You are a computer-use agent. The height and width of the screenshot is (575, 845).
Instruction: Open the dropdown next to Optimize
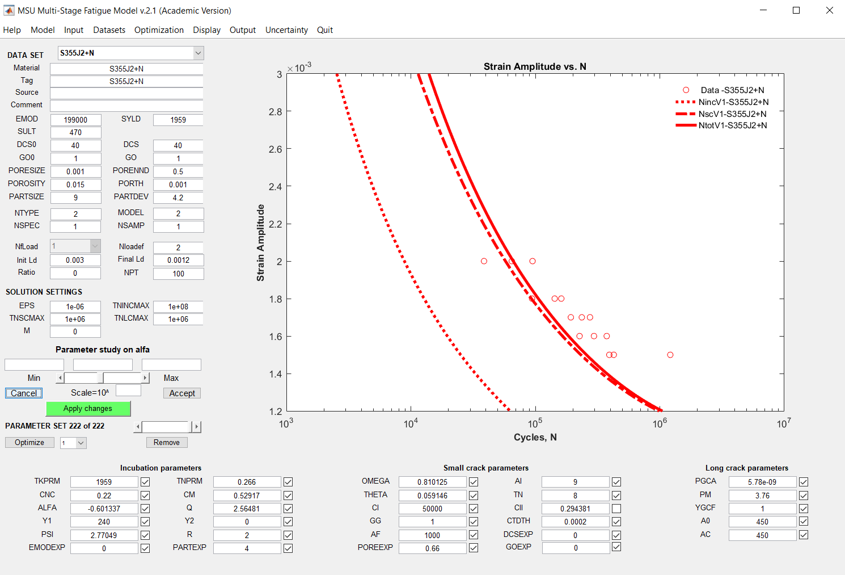pyautogui.click(x=81, y=443)
